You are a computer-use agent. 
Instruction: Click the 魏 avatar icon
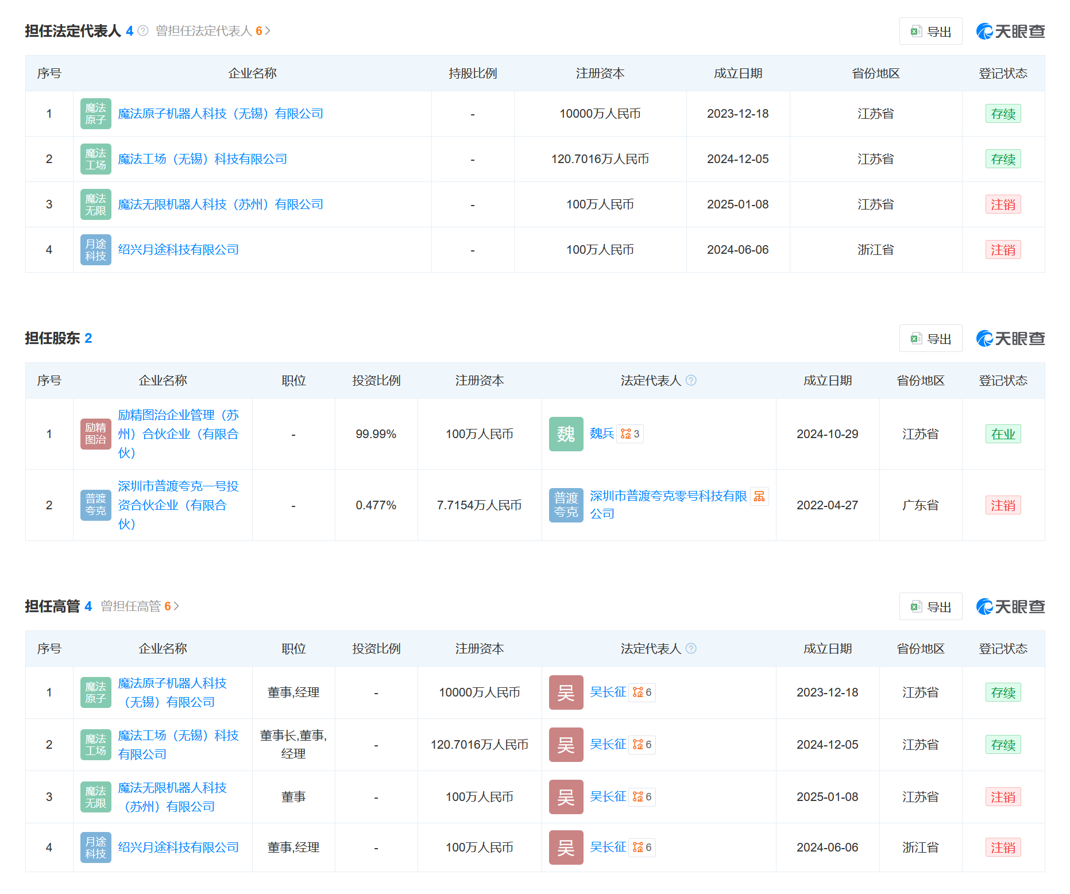566,434
